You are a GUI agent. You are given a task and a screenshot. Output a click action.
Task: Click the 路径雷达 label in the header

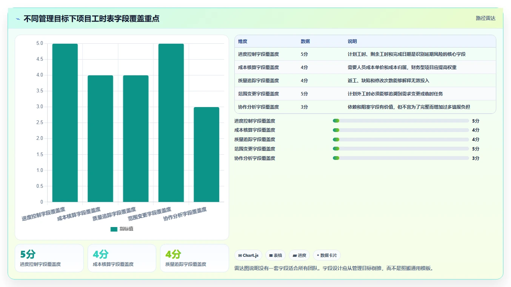point(485,18)
